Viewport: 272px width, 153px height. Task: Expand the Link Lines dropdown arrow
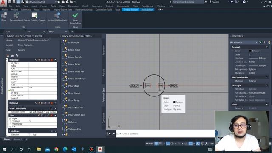55,131
